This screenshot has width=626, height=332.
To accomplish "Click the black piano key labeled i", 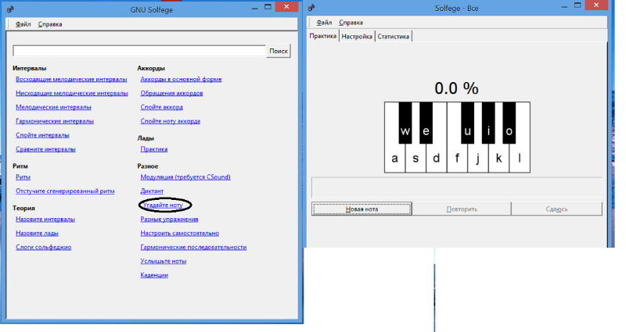I will click(488, 123).
